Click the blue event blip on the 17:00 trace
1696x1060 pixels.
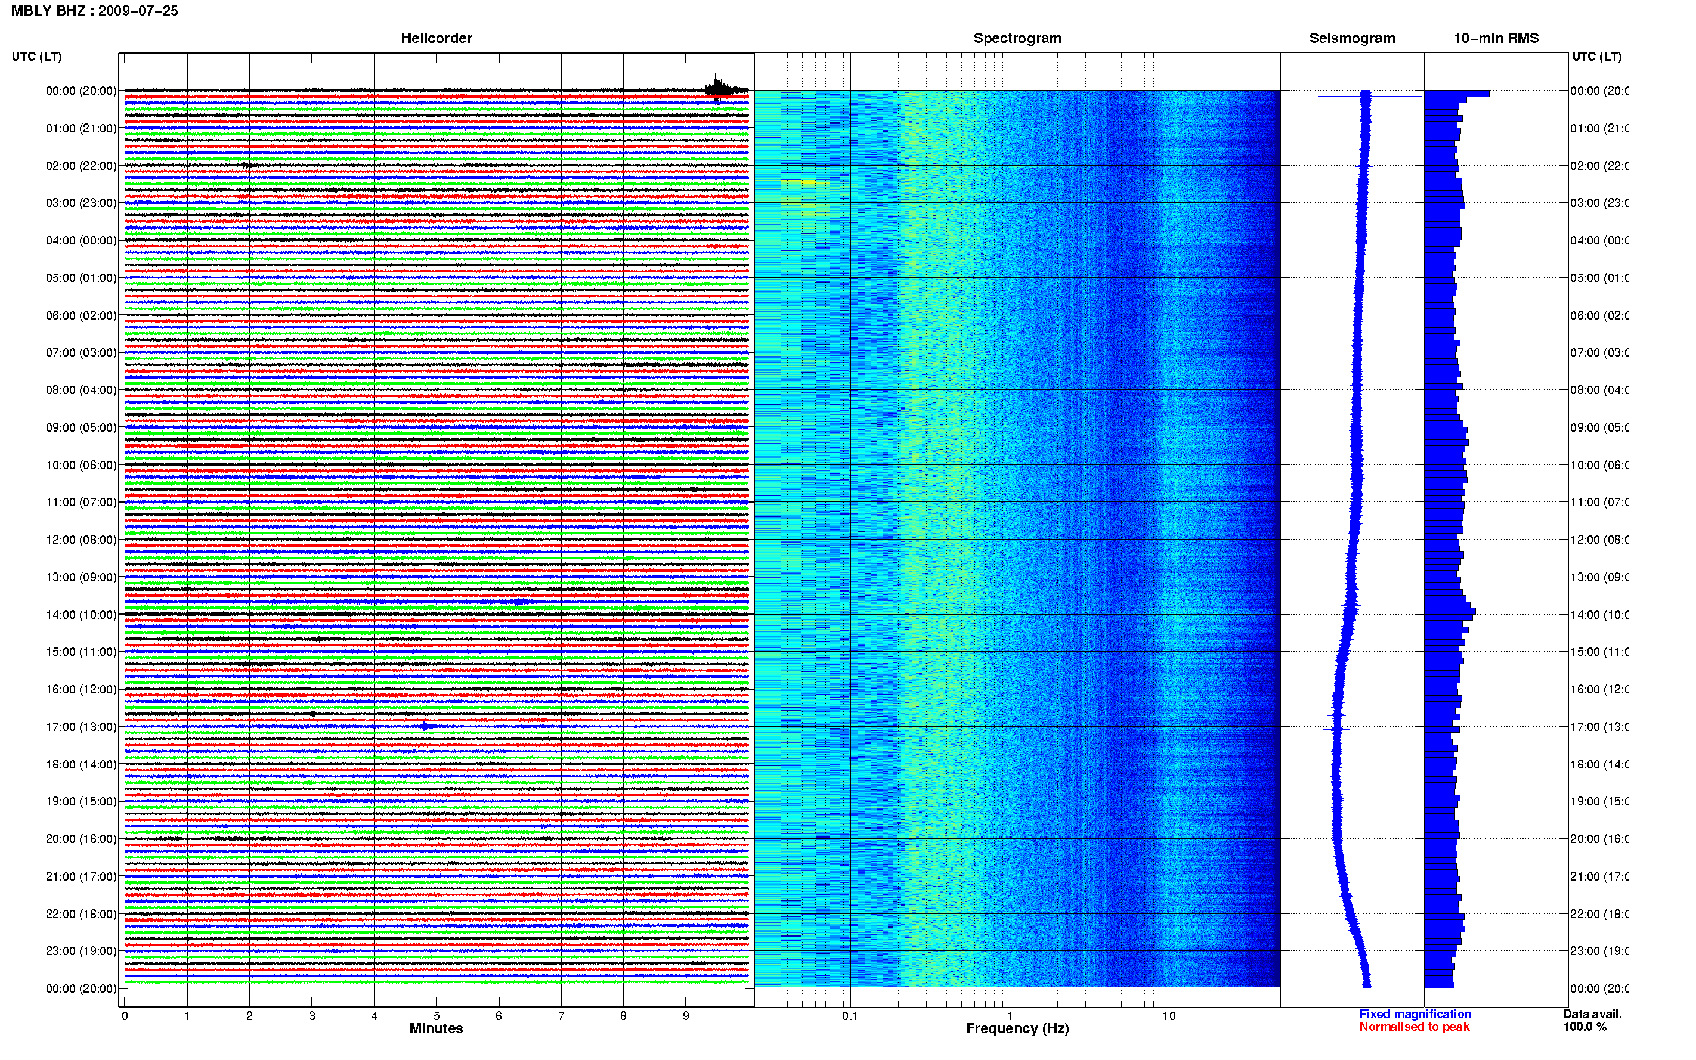425,726
